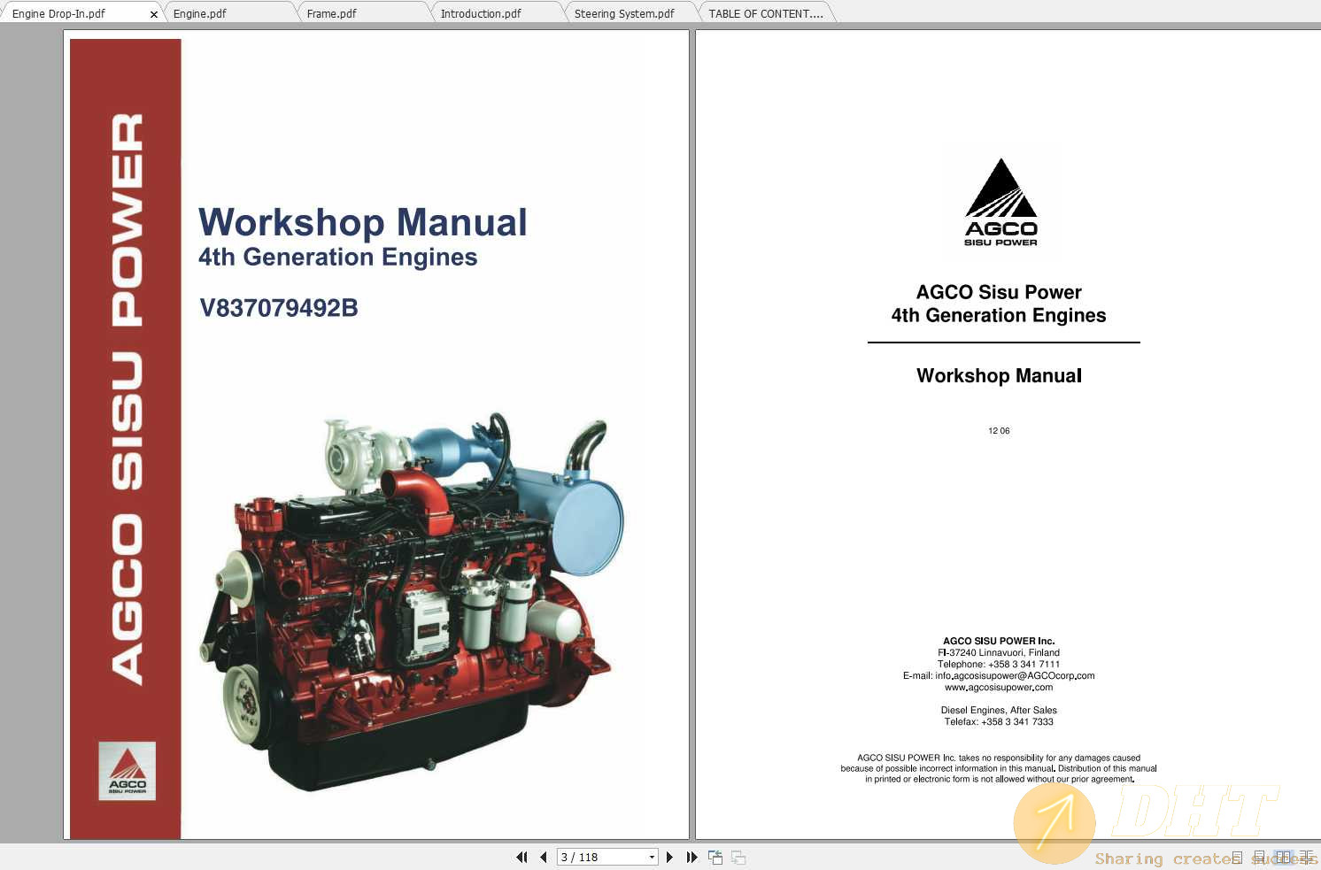
Task: Click the 'AGCO Sisu Power' heading on right page
Action: click(999, 292)
